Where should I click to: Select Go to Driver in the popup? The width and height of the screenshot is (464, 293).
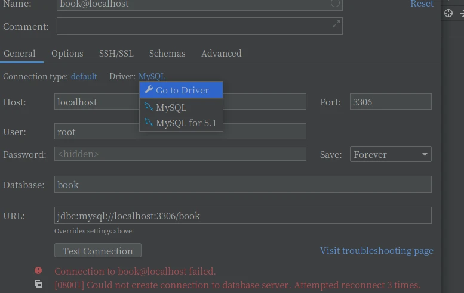tap(182, 90)
